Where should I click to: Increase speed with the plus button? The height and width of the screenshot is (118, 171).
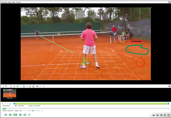coord(42,111)
